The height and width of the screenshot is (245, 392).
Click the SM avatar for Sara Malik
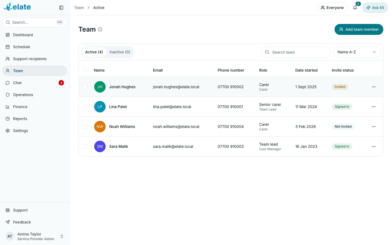100,146
